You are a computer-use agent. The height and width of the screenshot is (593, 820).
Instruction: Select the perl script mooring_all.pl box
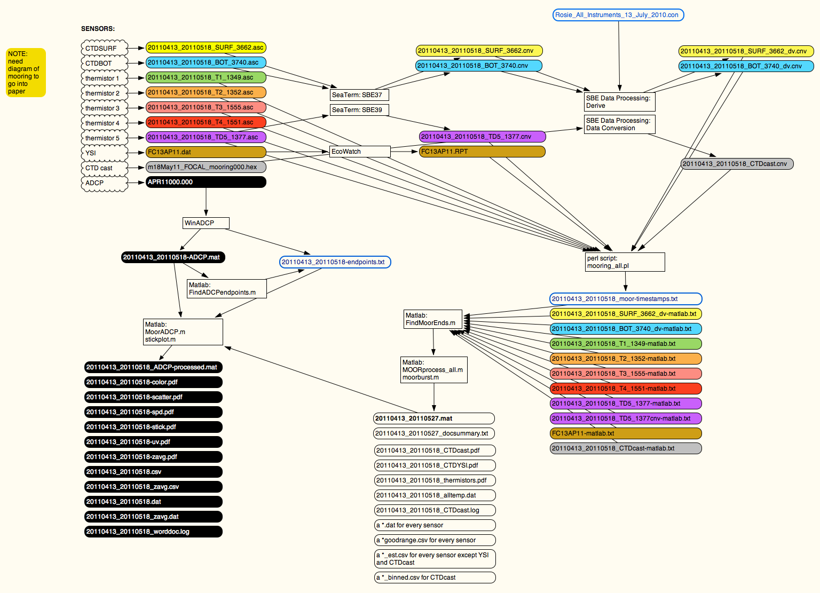(x=625, y=262)
